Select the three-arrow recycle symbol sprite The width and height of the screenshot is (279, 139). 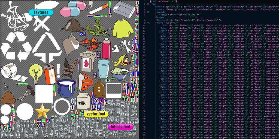[16, 47]
